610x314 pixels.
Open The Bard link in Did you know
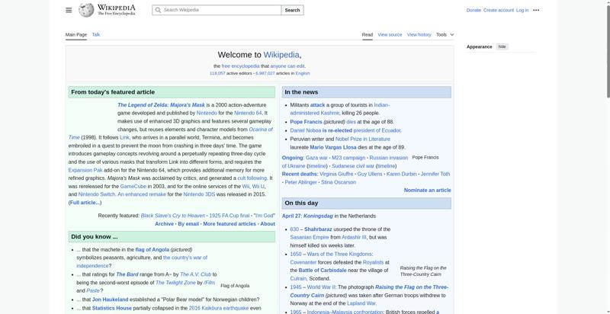(127, 274)
